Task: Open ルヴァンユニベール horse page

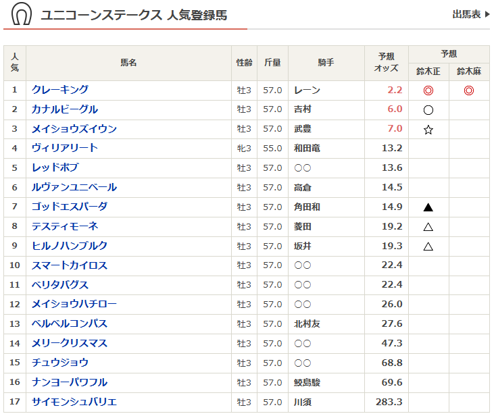Action: tap(74, 187)
